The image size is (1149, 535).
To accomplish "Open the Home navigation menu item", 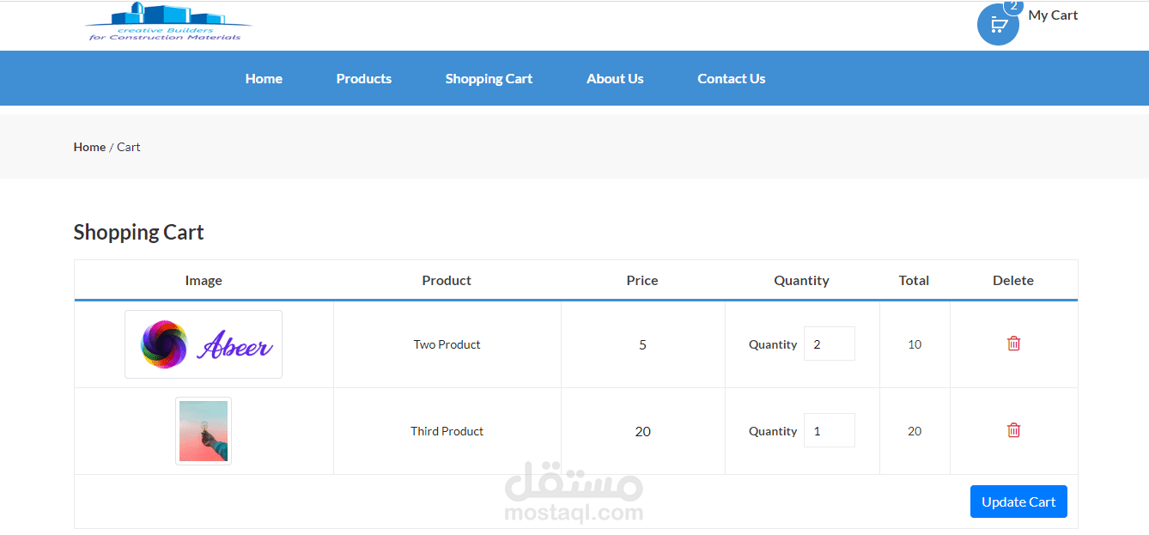I will 264,78.
